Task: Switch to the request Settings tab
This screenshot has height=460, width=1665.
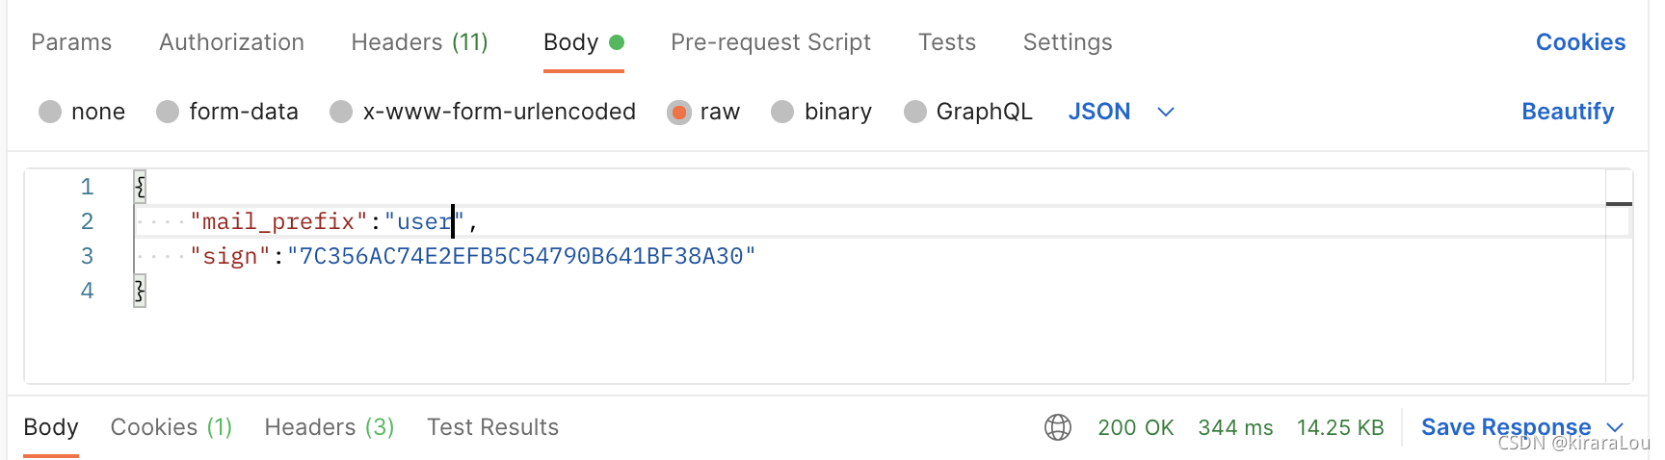Action: tap(1067, 42)
